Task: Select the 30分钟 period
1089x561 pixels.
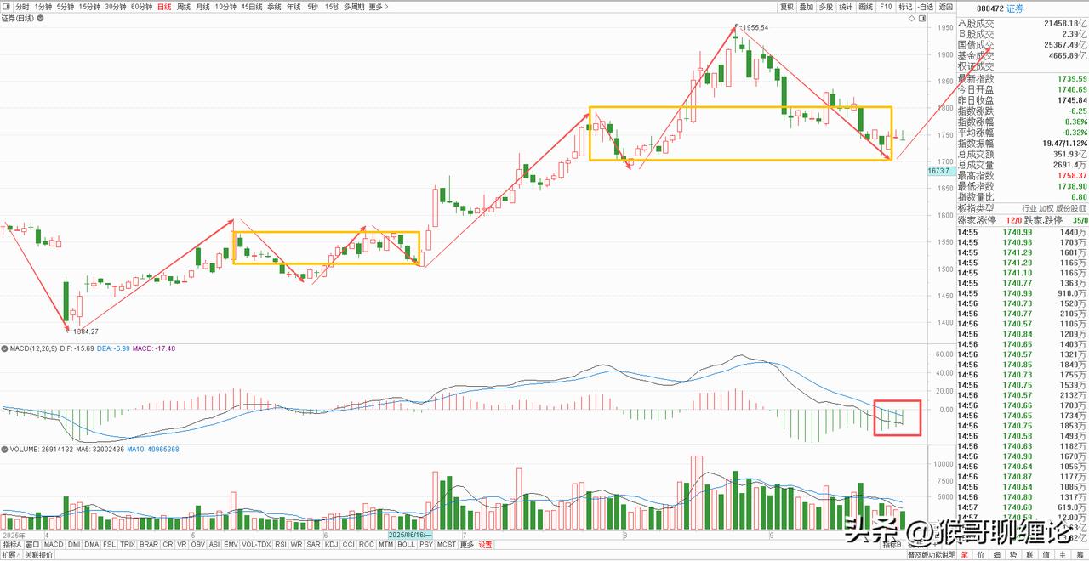Action: (116, 7)
